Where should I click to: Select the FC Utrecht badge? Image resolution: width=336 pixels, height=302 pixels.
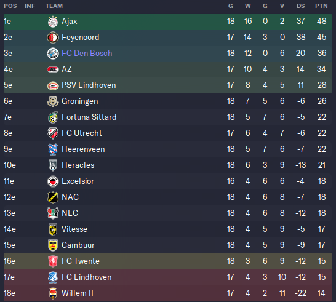[x=53, y=133]
